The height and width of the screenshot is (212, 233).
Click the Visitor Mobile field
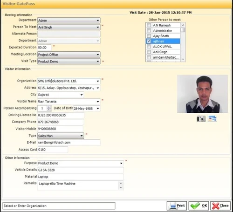60,129
